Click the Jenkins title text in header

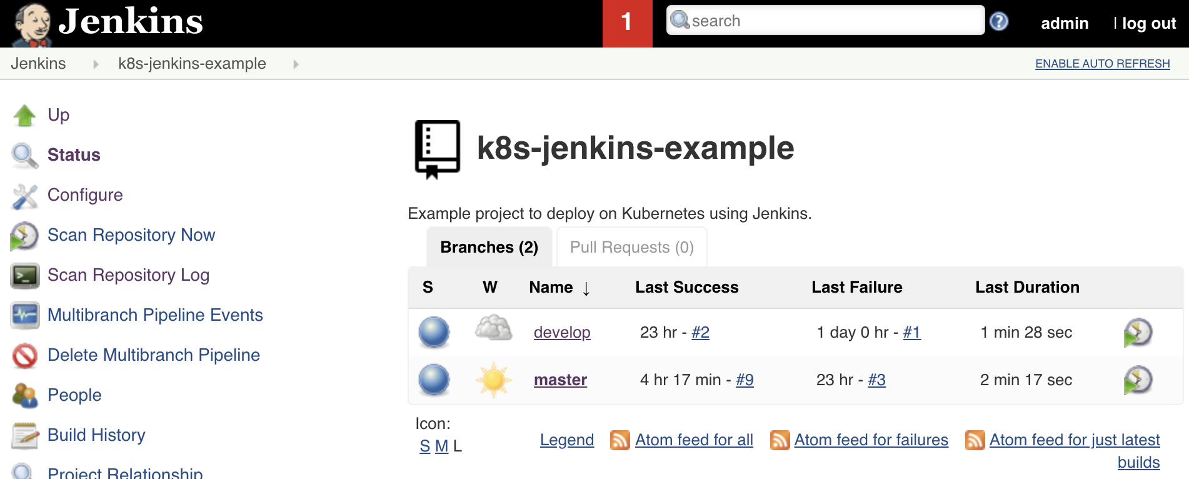(131, 22)
